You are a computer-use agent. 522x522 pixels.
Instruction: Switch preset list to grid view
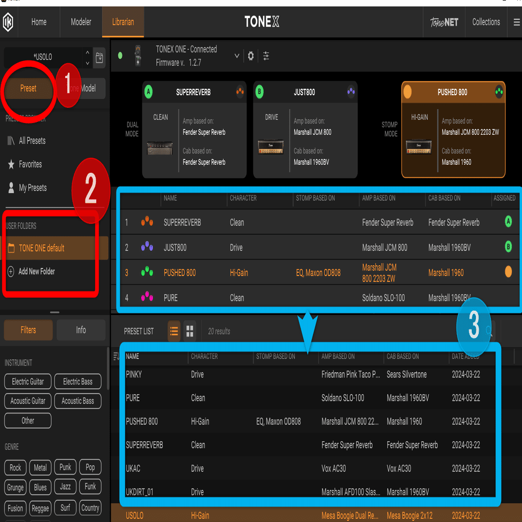190,331
